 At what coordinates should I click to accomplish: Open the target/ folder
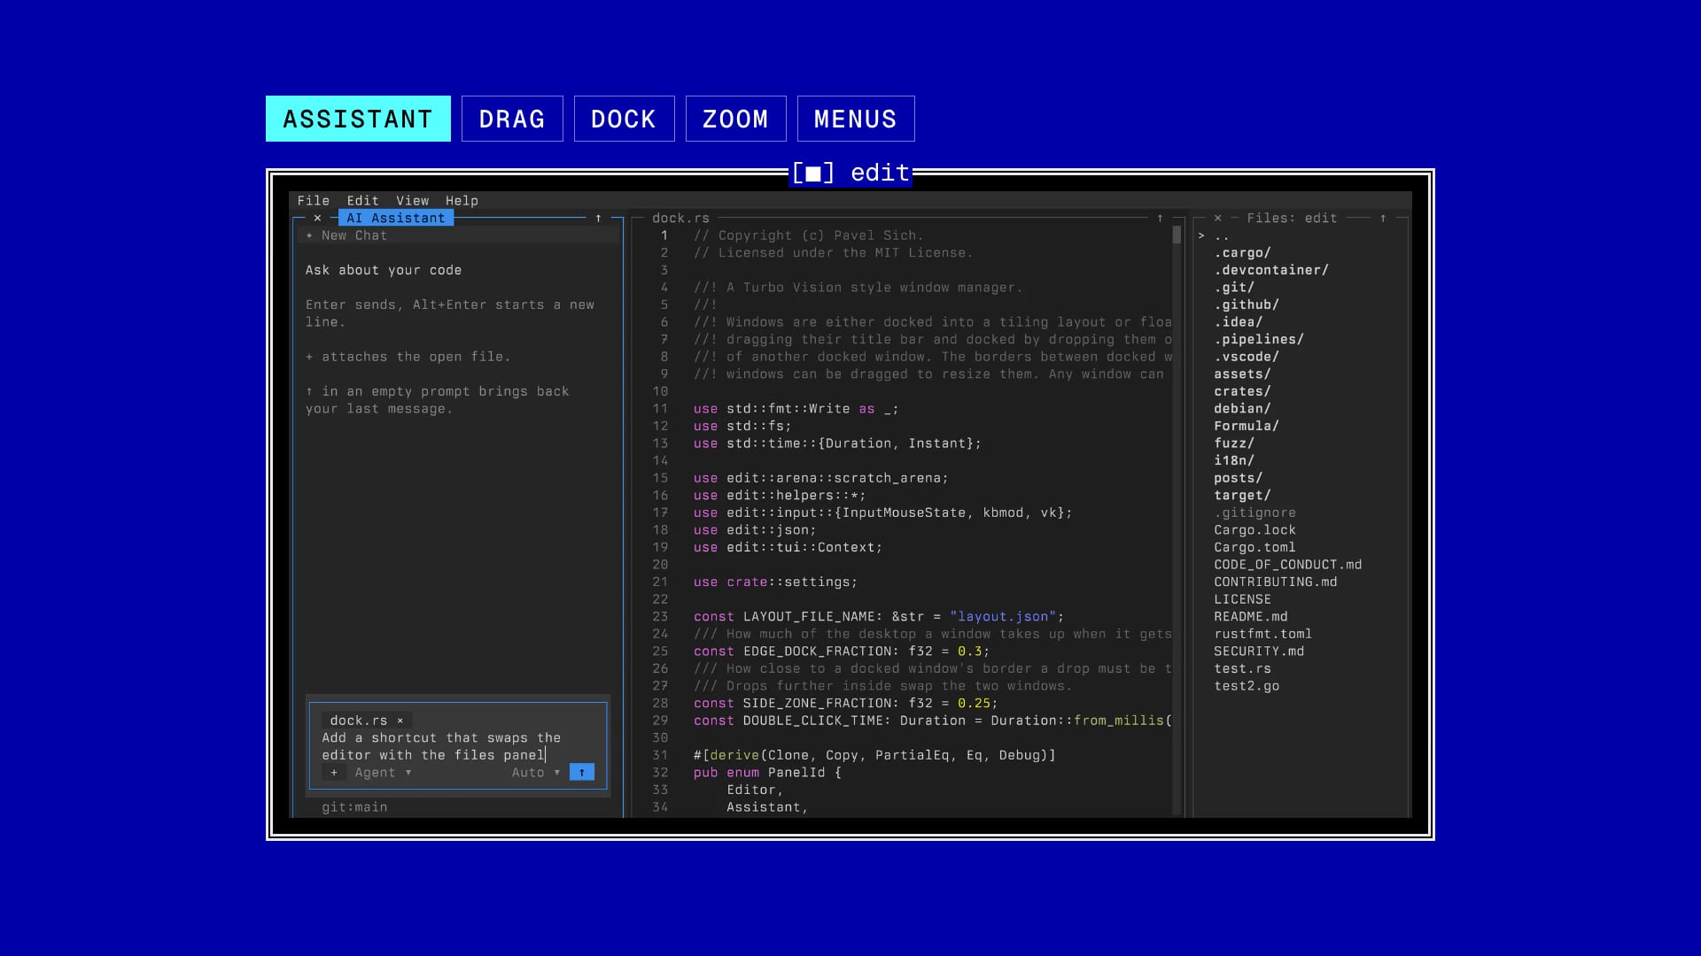click(x=1242, y=496)
